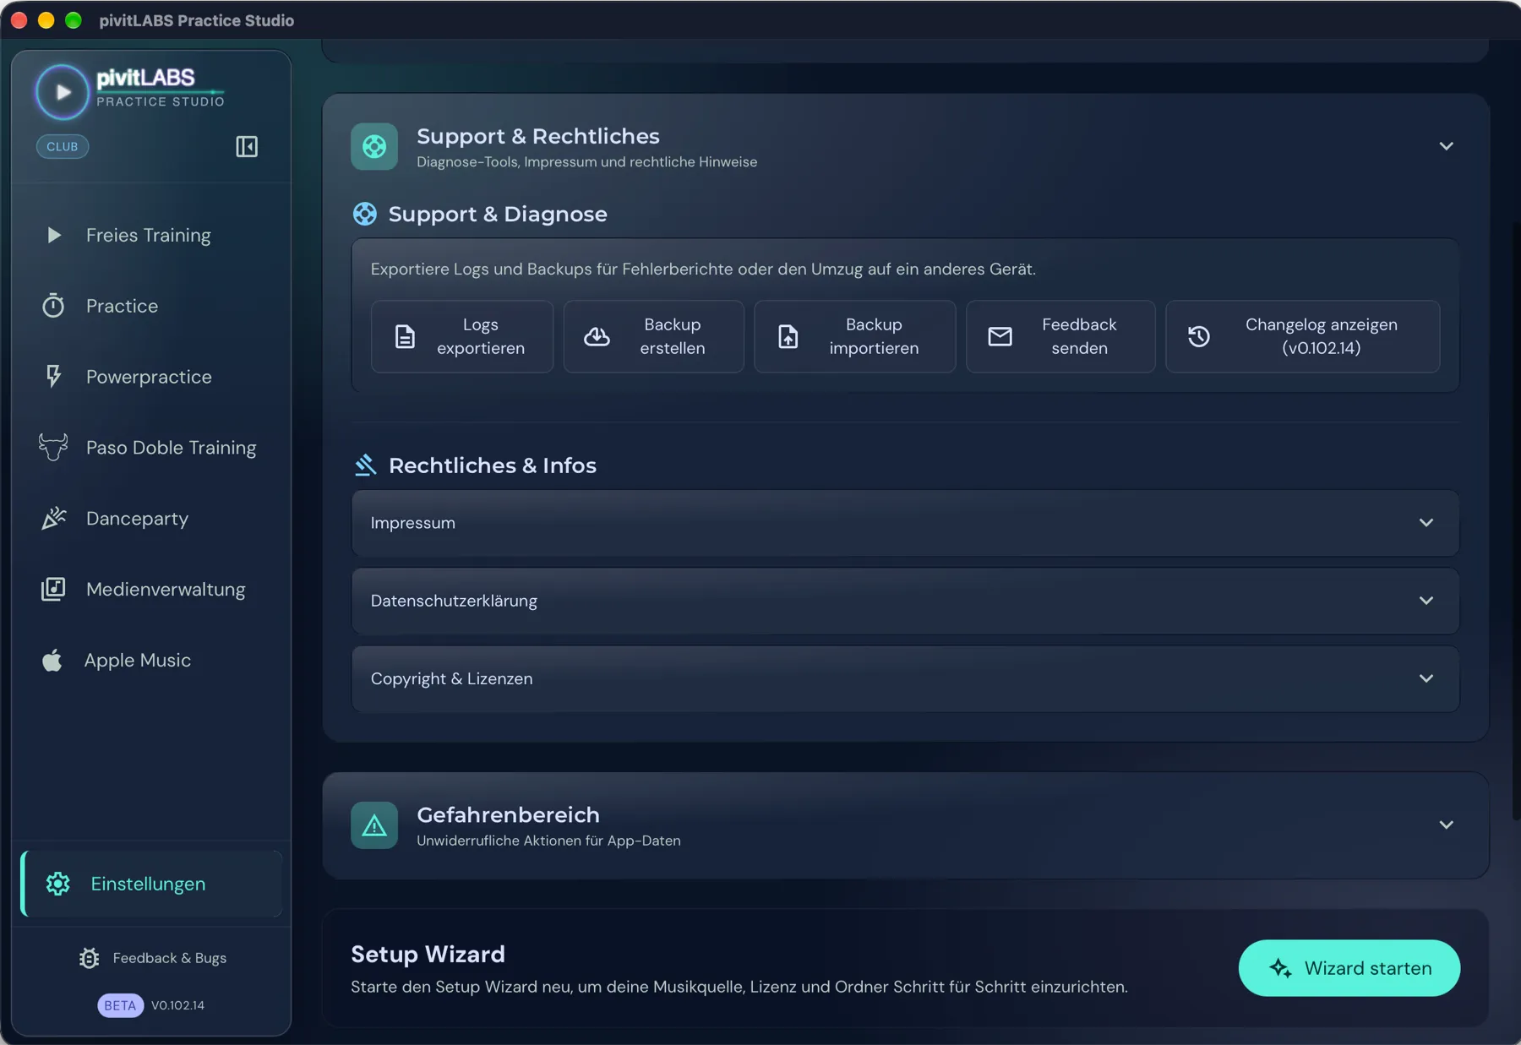Click the window title pivitLABS Practice Studio
Image resolution: width=1521 pixels, height=1045 pixels.
click(197, 20)
